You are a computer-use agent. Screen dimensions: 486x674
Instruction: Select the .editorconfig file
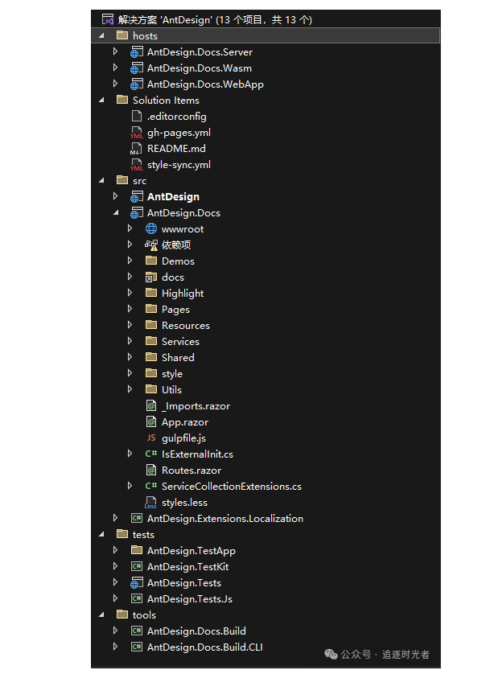[x=177, y=117]
